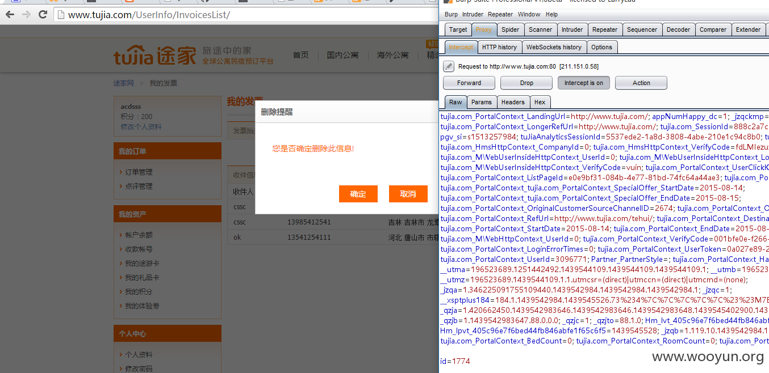769x373 pixels.
Task: Switch to the Intruder tool tab
Action: [572, 29]
